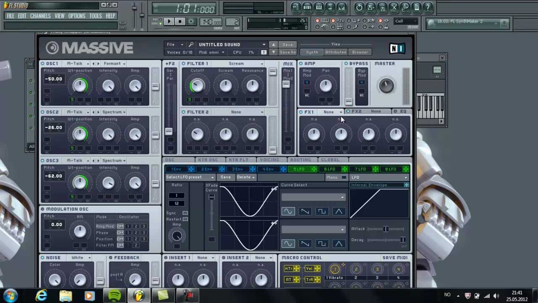Open the mixer toolbar icon
The width and height of the screenshot is (538, 303).
pyautogui.click(x=341, y=8)
